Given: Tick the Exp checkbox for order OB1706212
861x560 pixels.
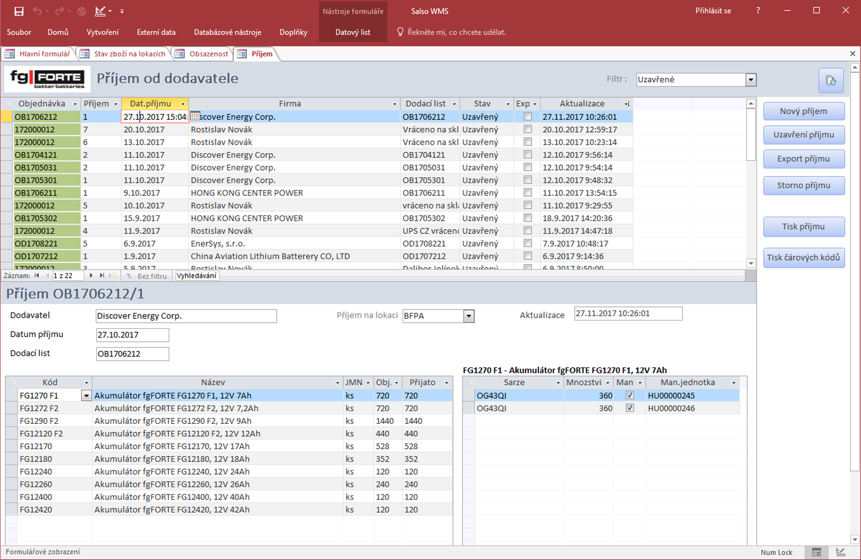Looking at the screenshot, I should [528, 117].
